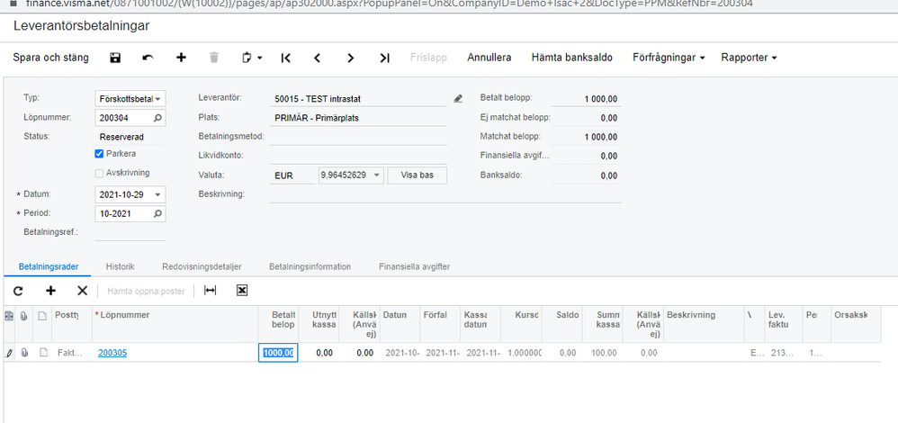Click the Löpnummer column header
This screenshot has width=898, height=423.
click(x=125, y=315)
